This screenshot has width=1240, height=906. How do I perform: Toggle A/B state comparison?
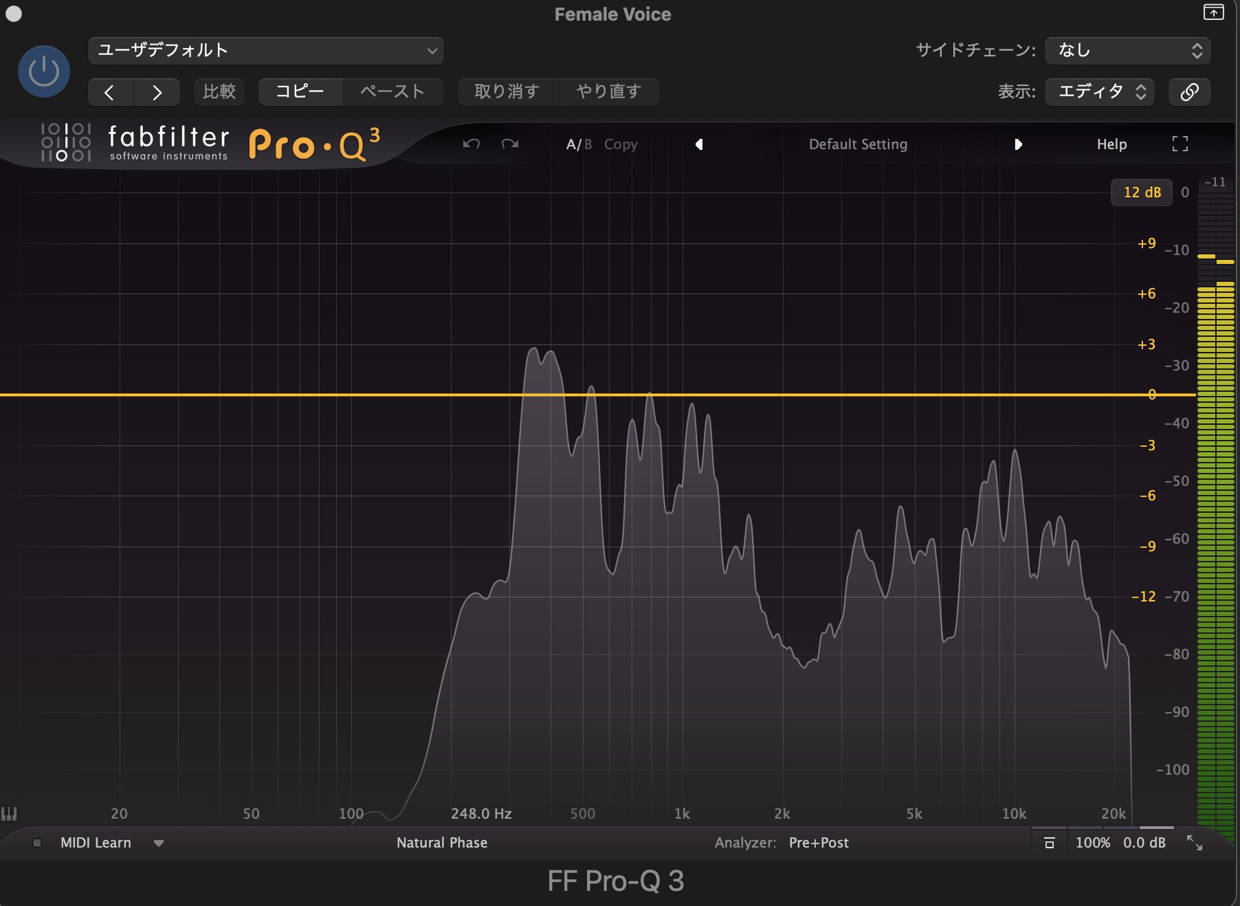(578, 144)
